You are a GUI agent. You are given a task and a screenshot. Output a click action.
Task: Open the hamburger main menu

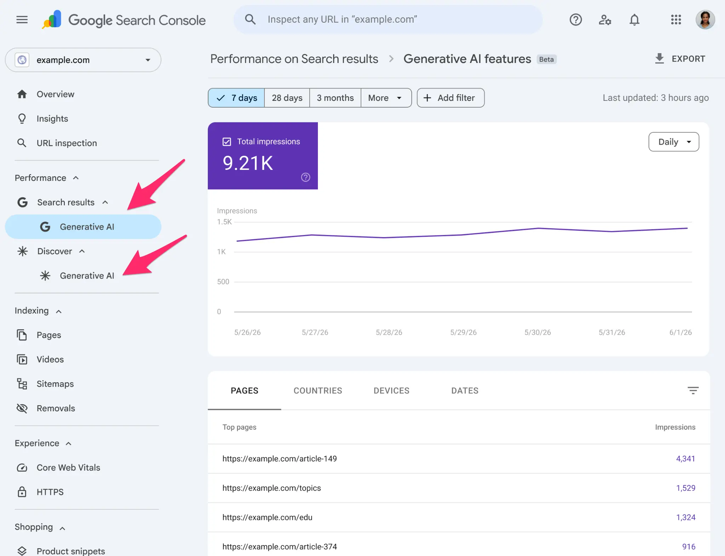(x=22, y=19)
